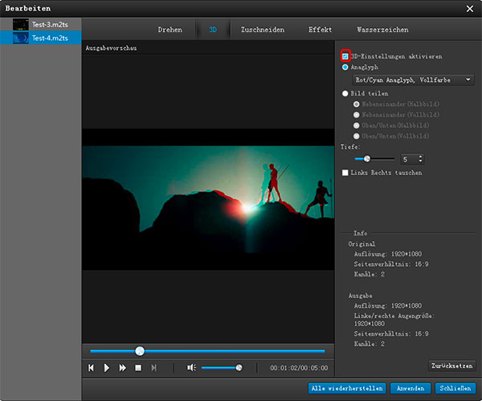Click the next frame icon
Screen dimensions: 482x401
tap(154, 368)
